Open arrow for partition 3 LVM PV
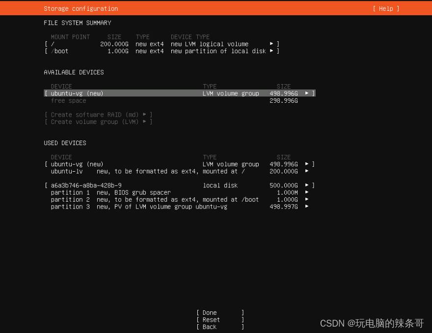432x333 pixels. click(307, 207)
